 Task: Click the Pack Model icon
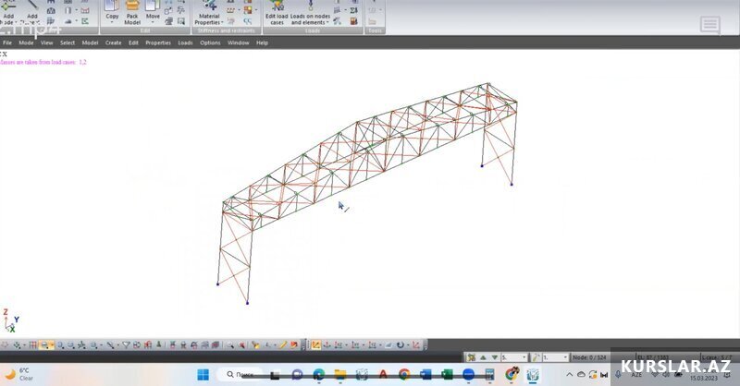(132, 10)
